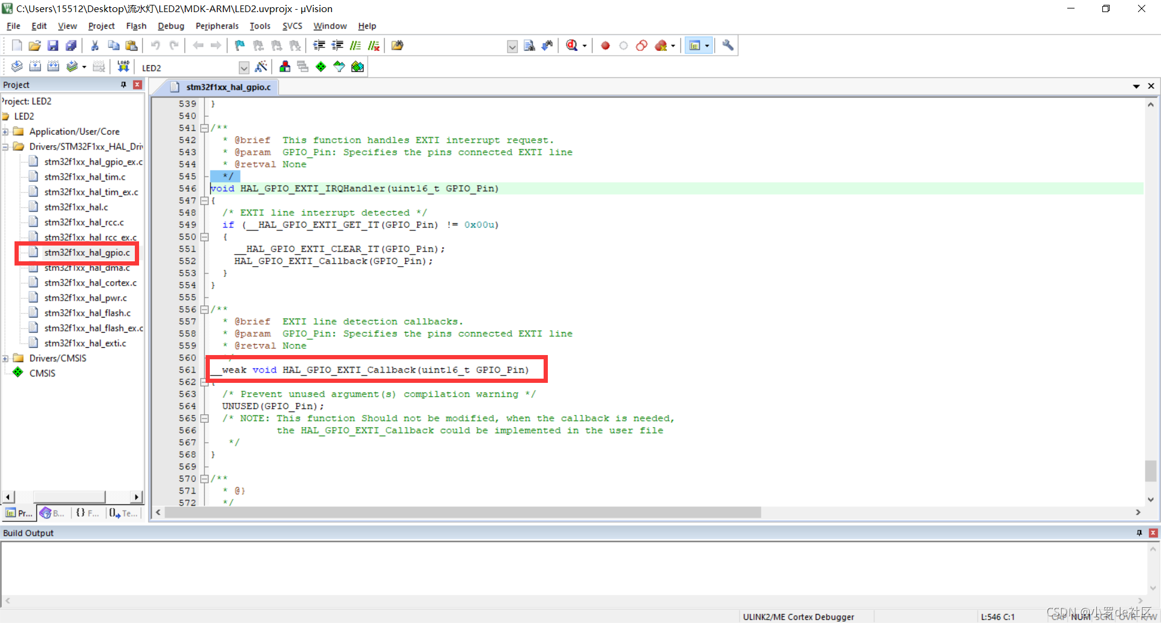Collapse comment fold at line 541
The width and height of the screenshot is (1161, 623).
[x=204, y=128]
